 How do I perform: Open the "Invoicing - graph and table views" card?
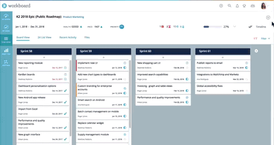click(x=163, y=88)
